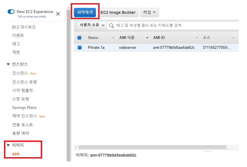247x167 pixels.
Task: Click the horizontal scrollbar of the table
Action: 152,147
